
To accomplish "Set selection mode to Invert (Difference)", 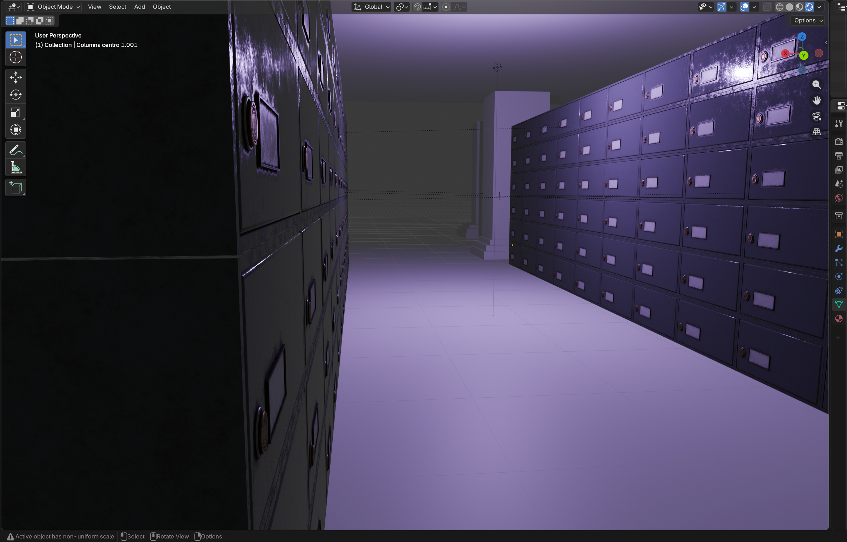I will (x=40, y=20).
